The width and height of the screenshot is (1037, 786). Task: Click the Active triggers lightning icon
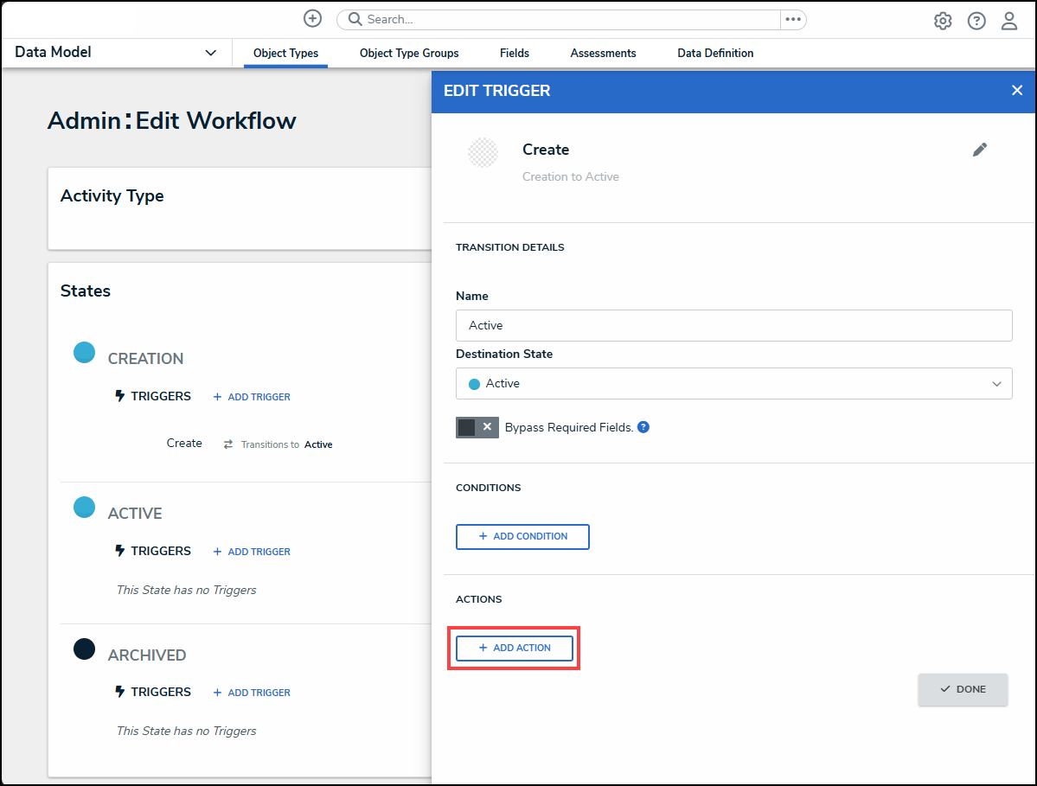(119, 551)
